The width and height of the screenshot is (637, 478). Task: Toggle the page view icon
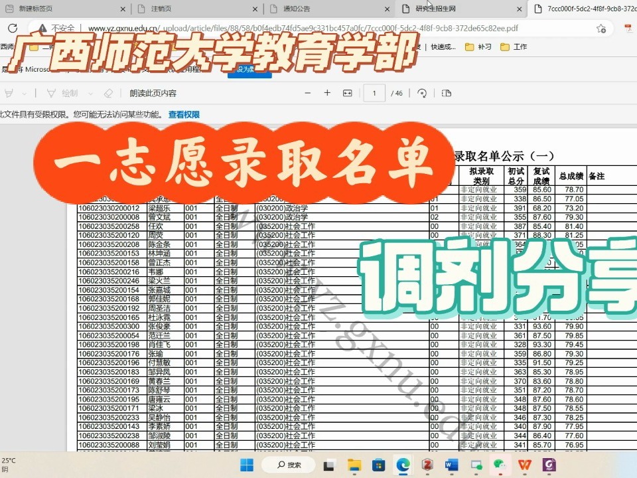click(446, 93)
